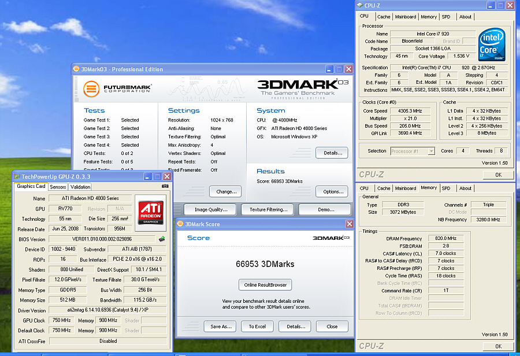
Task: Click Save As in the 3DMark Score dialog
Action: tap(220, 327)
